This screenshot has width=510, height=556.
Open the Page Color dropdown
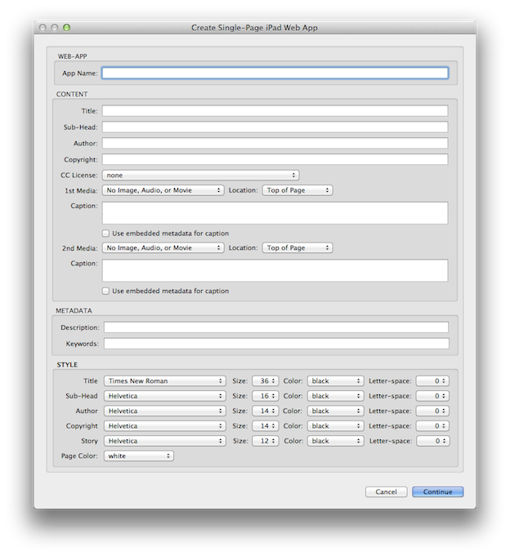pos(139,456)
